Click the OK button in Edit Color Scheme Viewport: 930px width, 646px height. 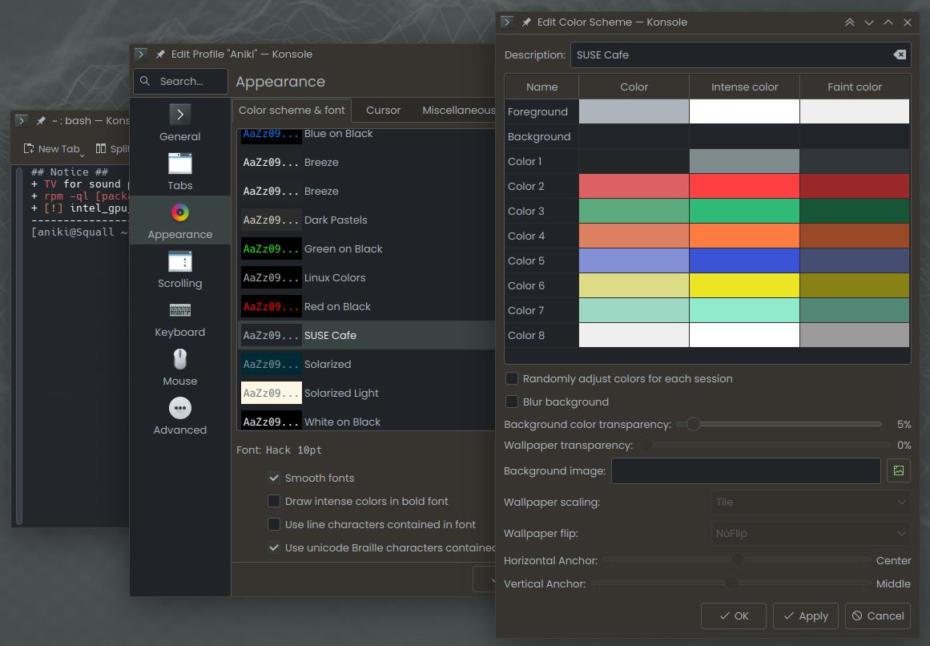[x=734, y=616]
